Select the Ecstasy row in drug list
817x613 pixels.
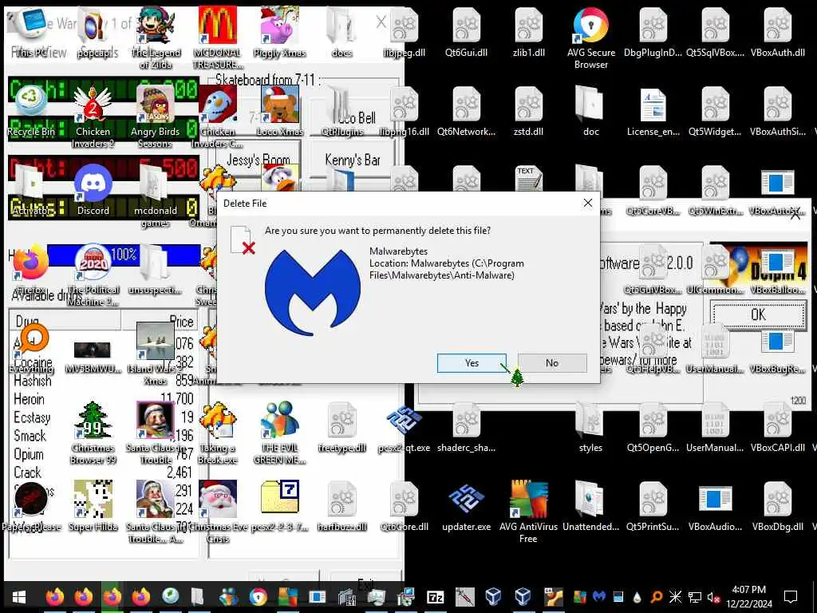point(32,417)
